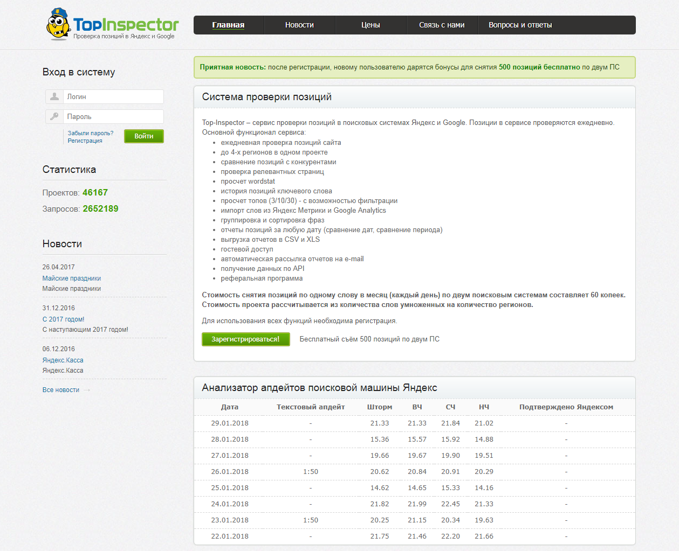Open Связь с нами menu item

click(x=442, y=25)
